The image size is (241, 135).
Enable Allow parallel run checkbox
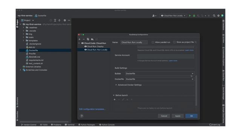coord(153,42)
